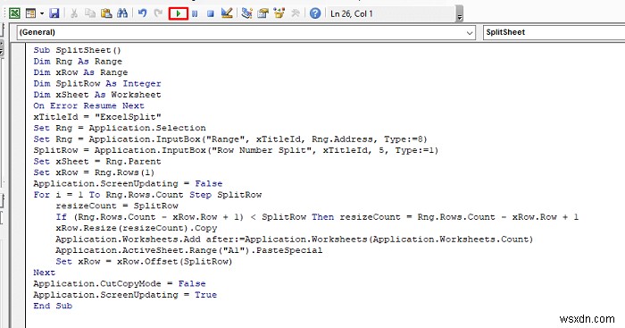Click the resizeCount = SplitRow line

(117, 206)
